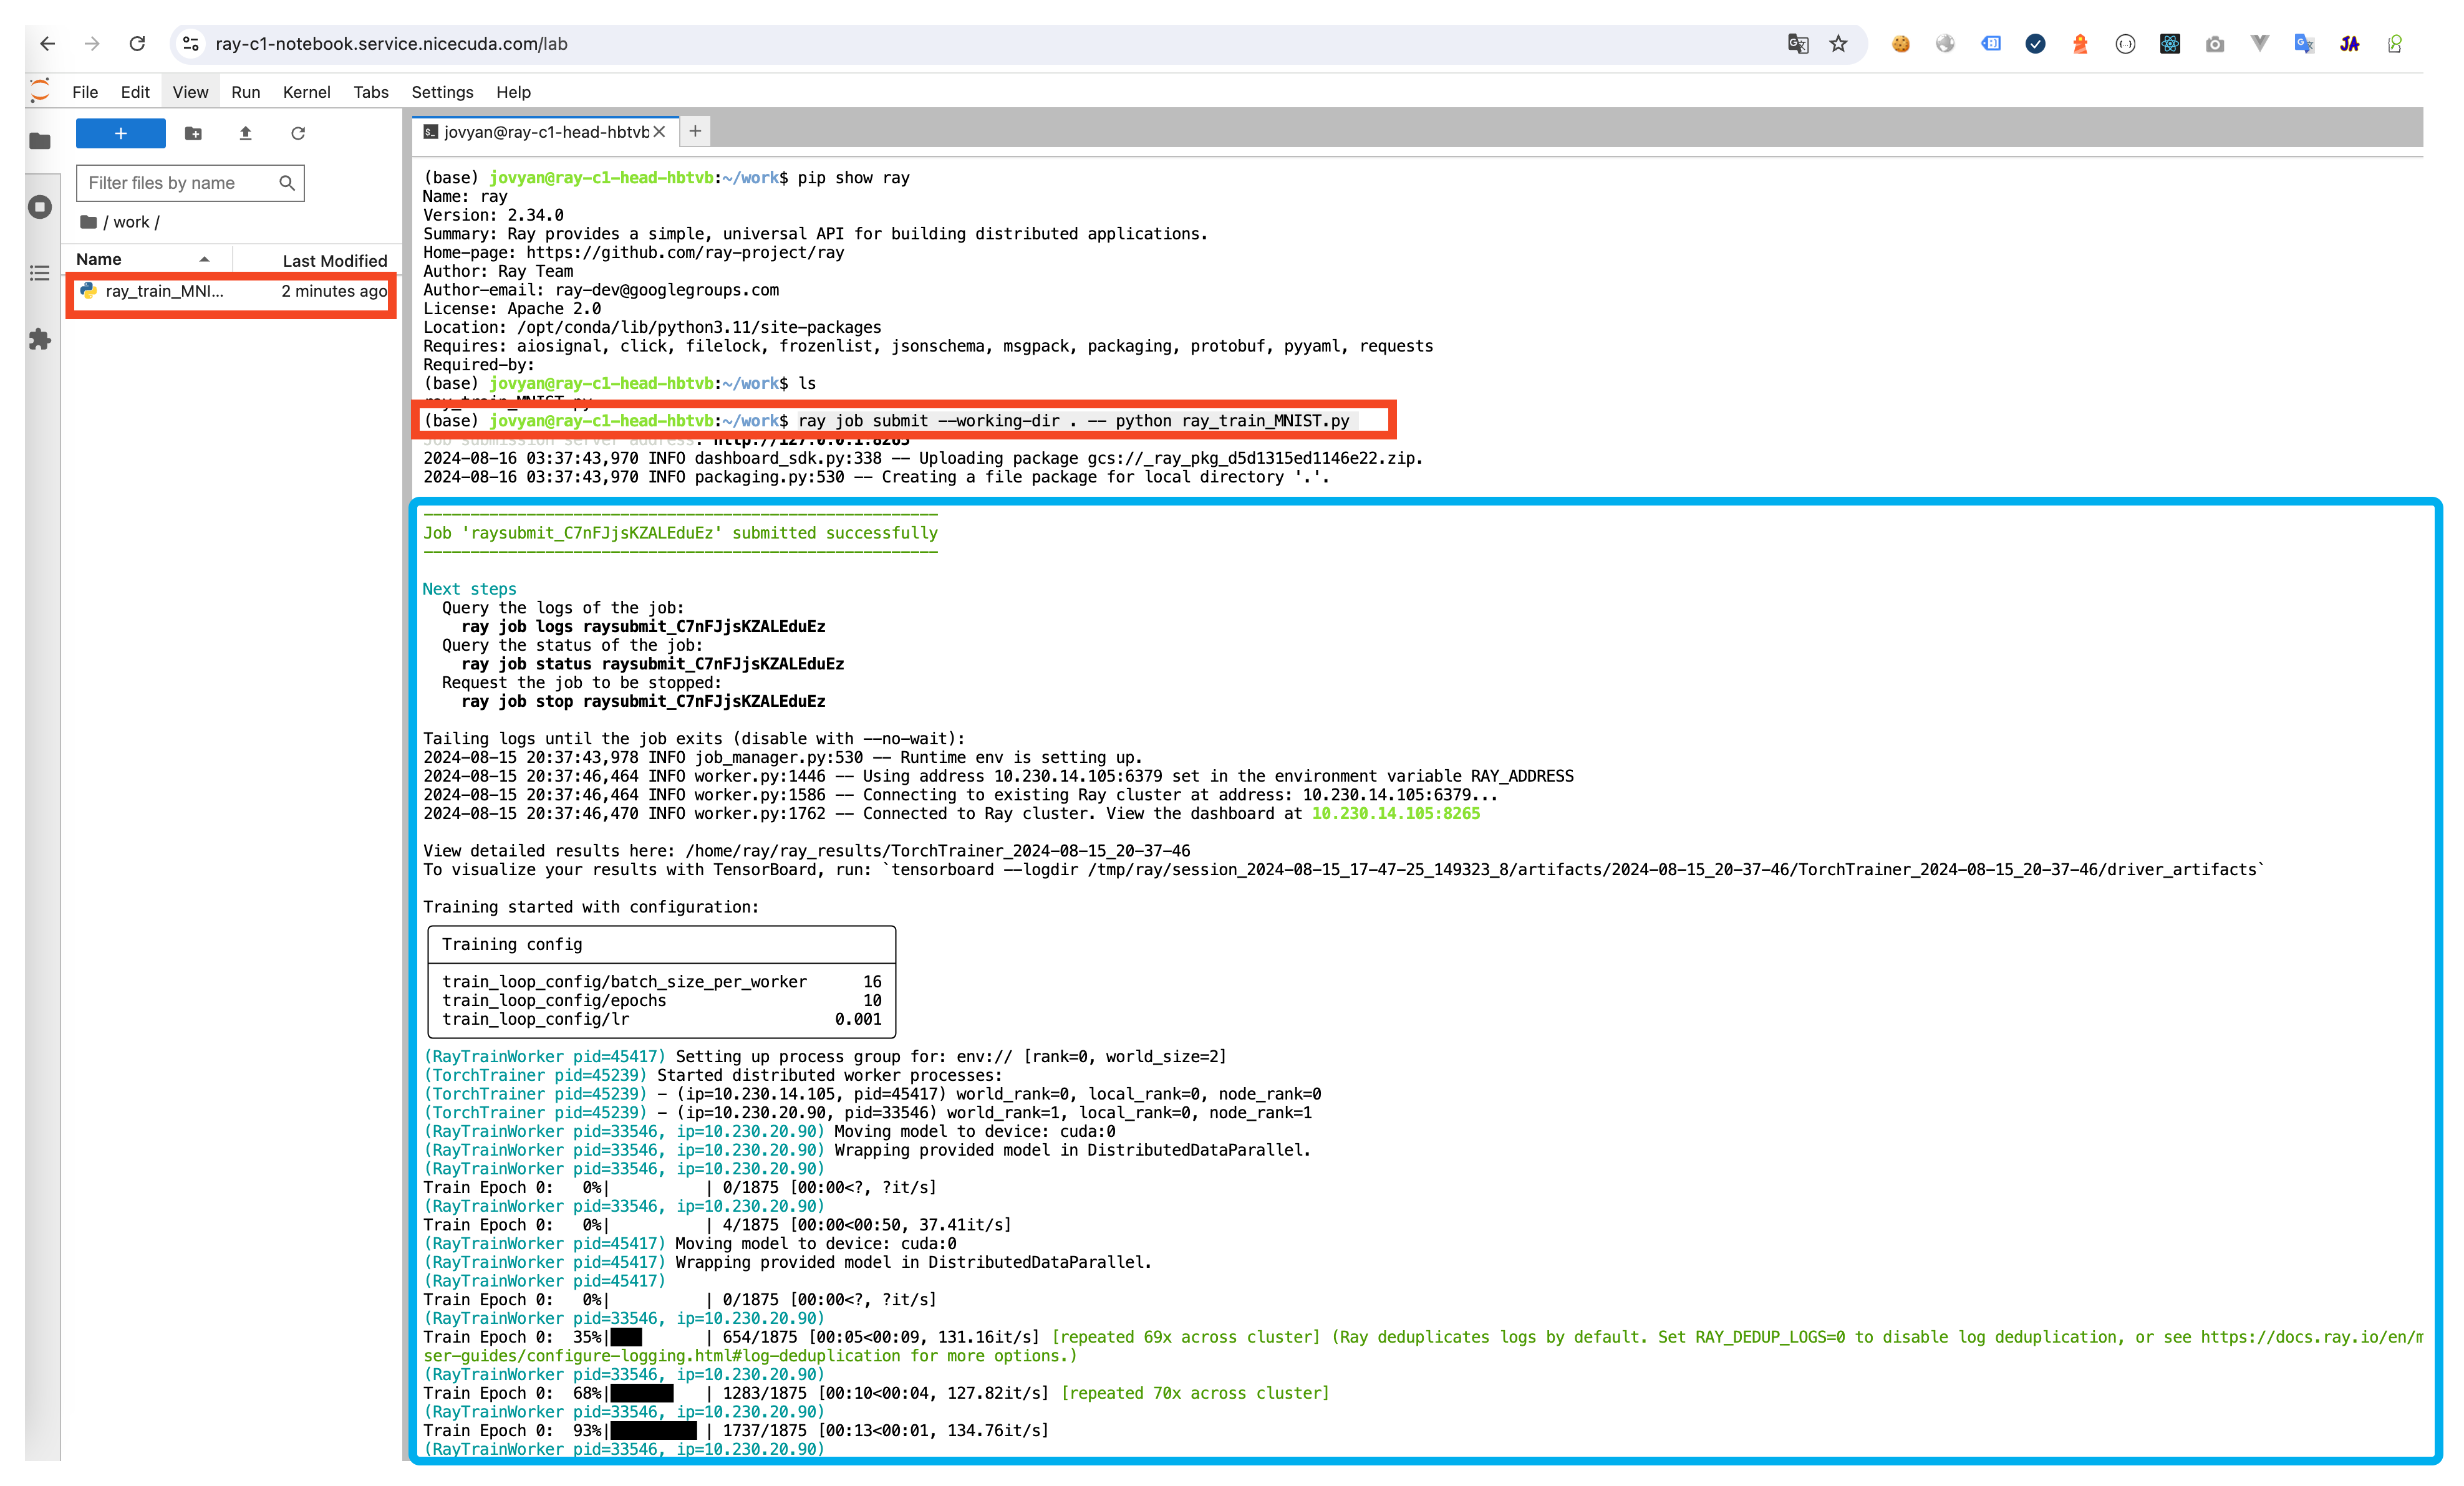Click the Upload Files arrow icon
The height and width of the screenshot is (1486, 2464).
(245, 133)
